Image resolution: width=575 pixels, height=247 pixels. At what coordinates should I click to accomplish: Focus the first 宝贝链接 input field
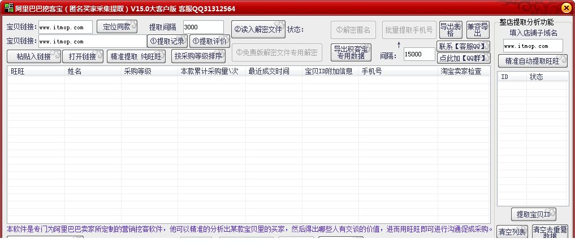[66, 27]
